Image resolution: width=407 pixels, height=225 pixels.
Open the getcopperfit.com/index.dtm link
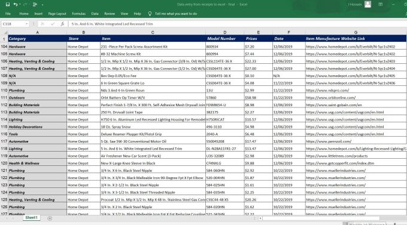[340, 164]
